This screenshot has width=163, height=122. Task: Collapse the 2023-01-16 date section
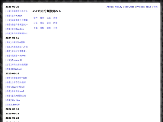pos(12,74)
